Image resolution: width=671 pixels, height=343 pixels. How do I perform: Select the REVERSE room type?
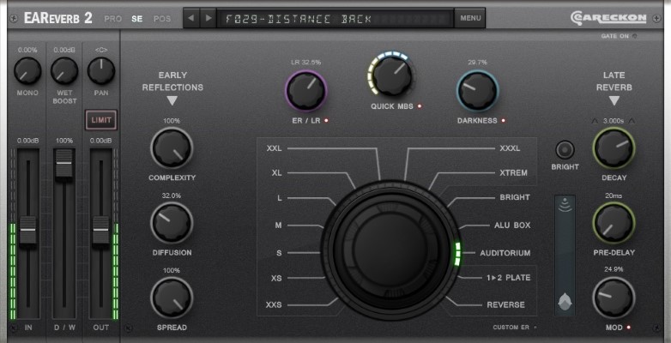505,305
